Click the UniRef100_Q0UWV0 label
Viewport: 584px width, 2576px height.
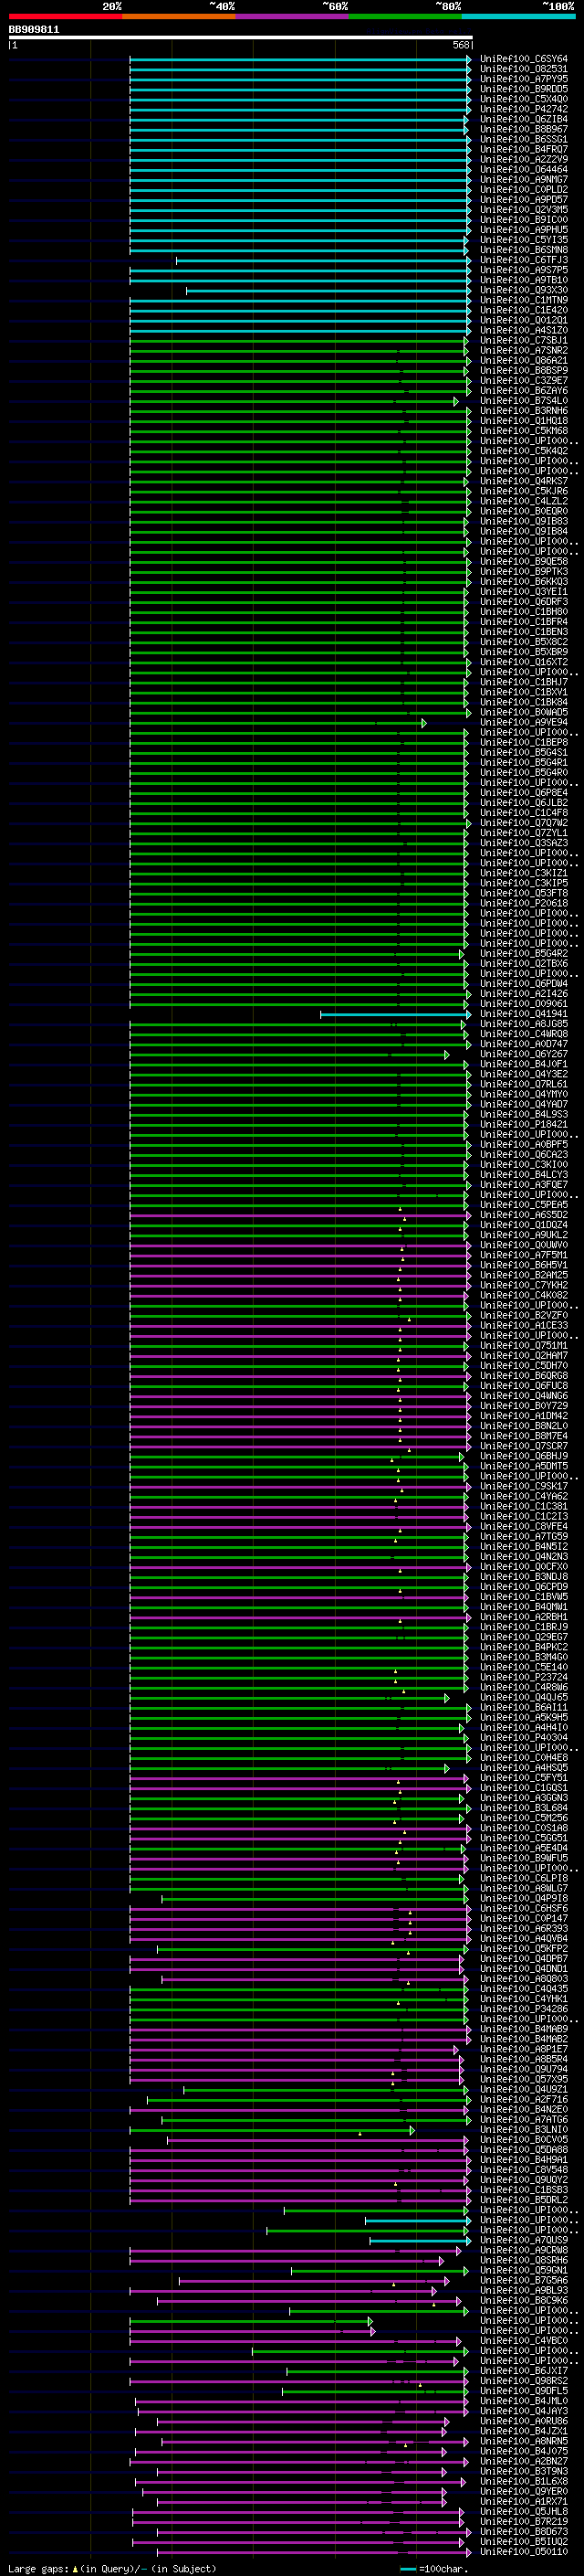(524, 1245)
